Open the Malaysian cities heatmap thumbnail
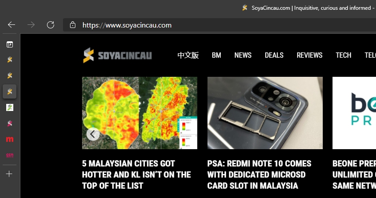Viewport: 376px width, 198px height. tap(140, 113)
